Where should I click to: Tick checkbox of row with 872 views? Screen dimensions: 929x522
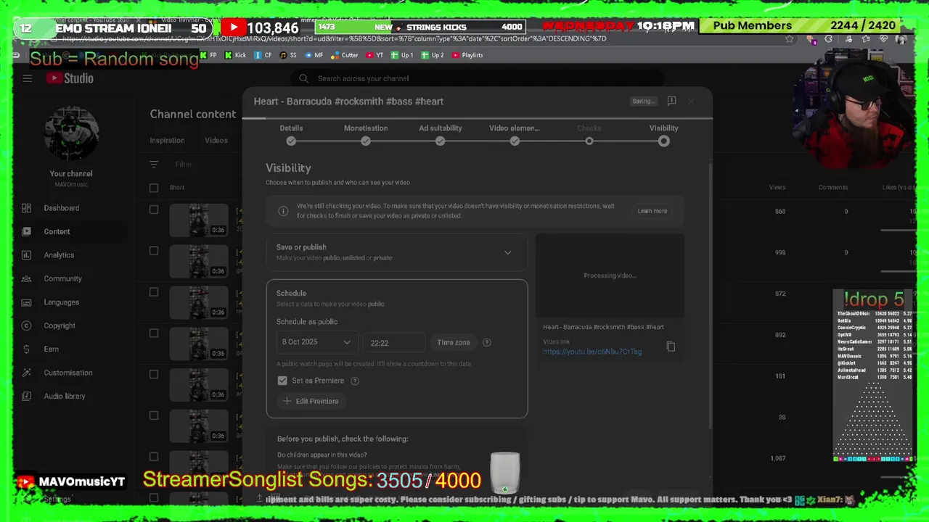pos(154,292)
